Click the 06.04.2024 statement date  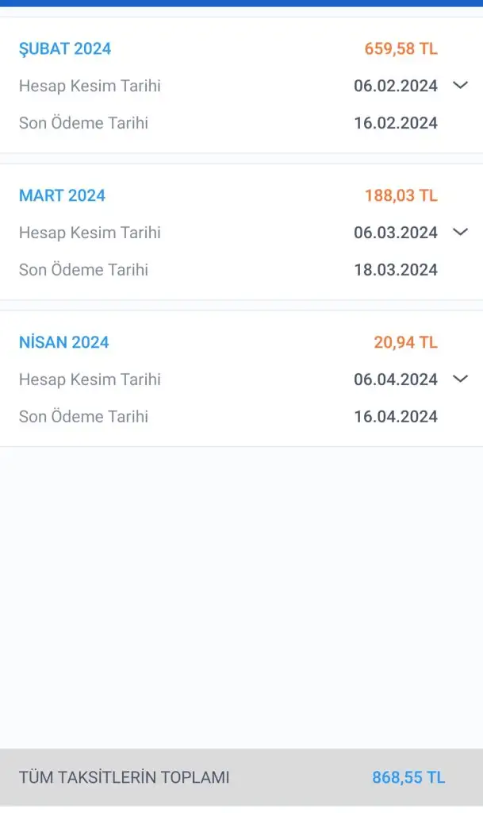pos(395,380)
